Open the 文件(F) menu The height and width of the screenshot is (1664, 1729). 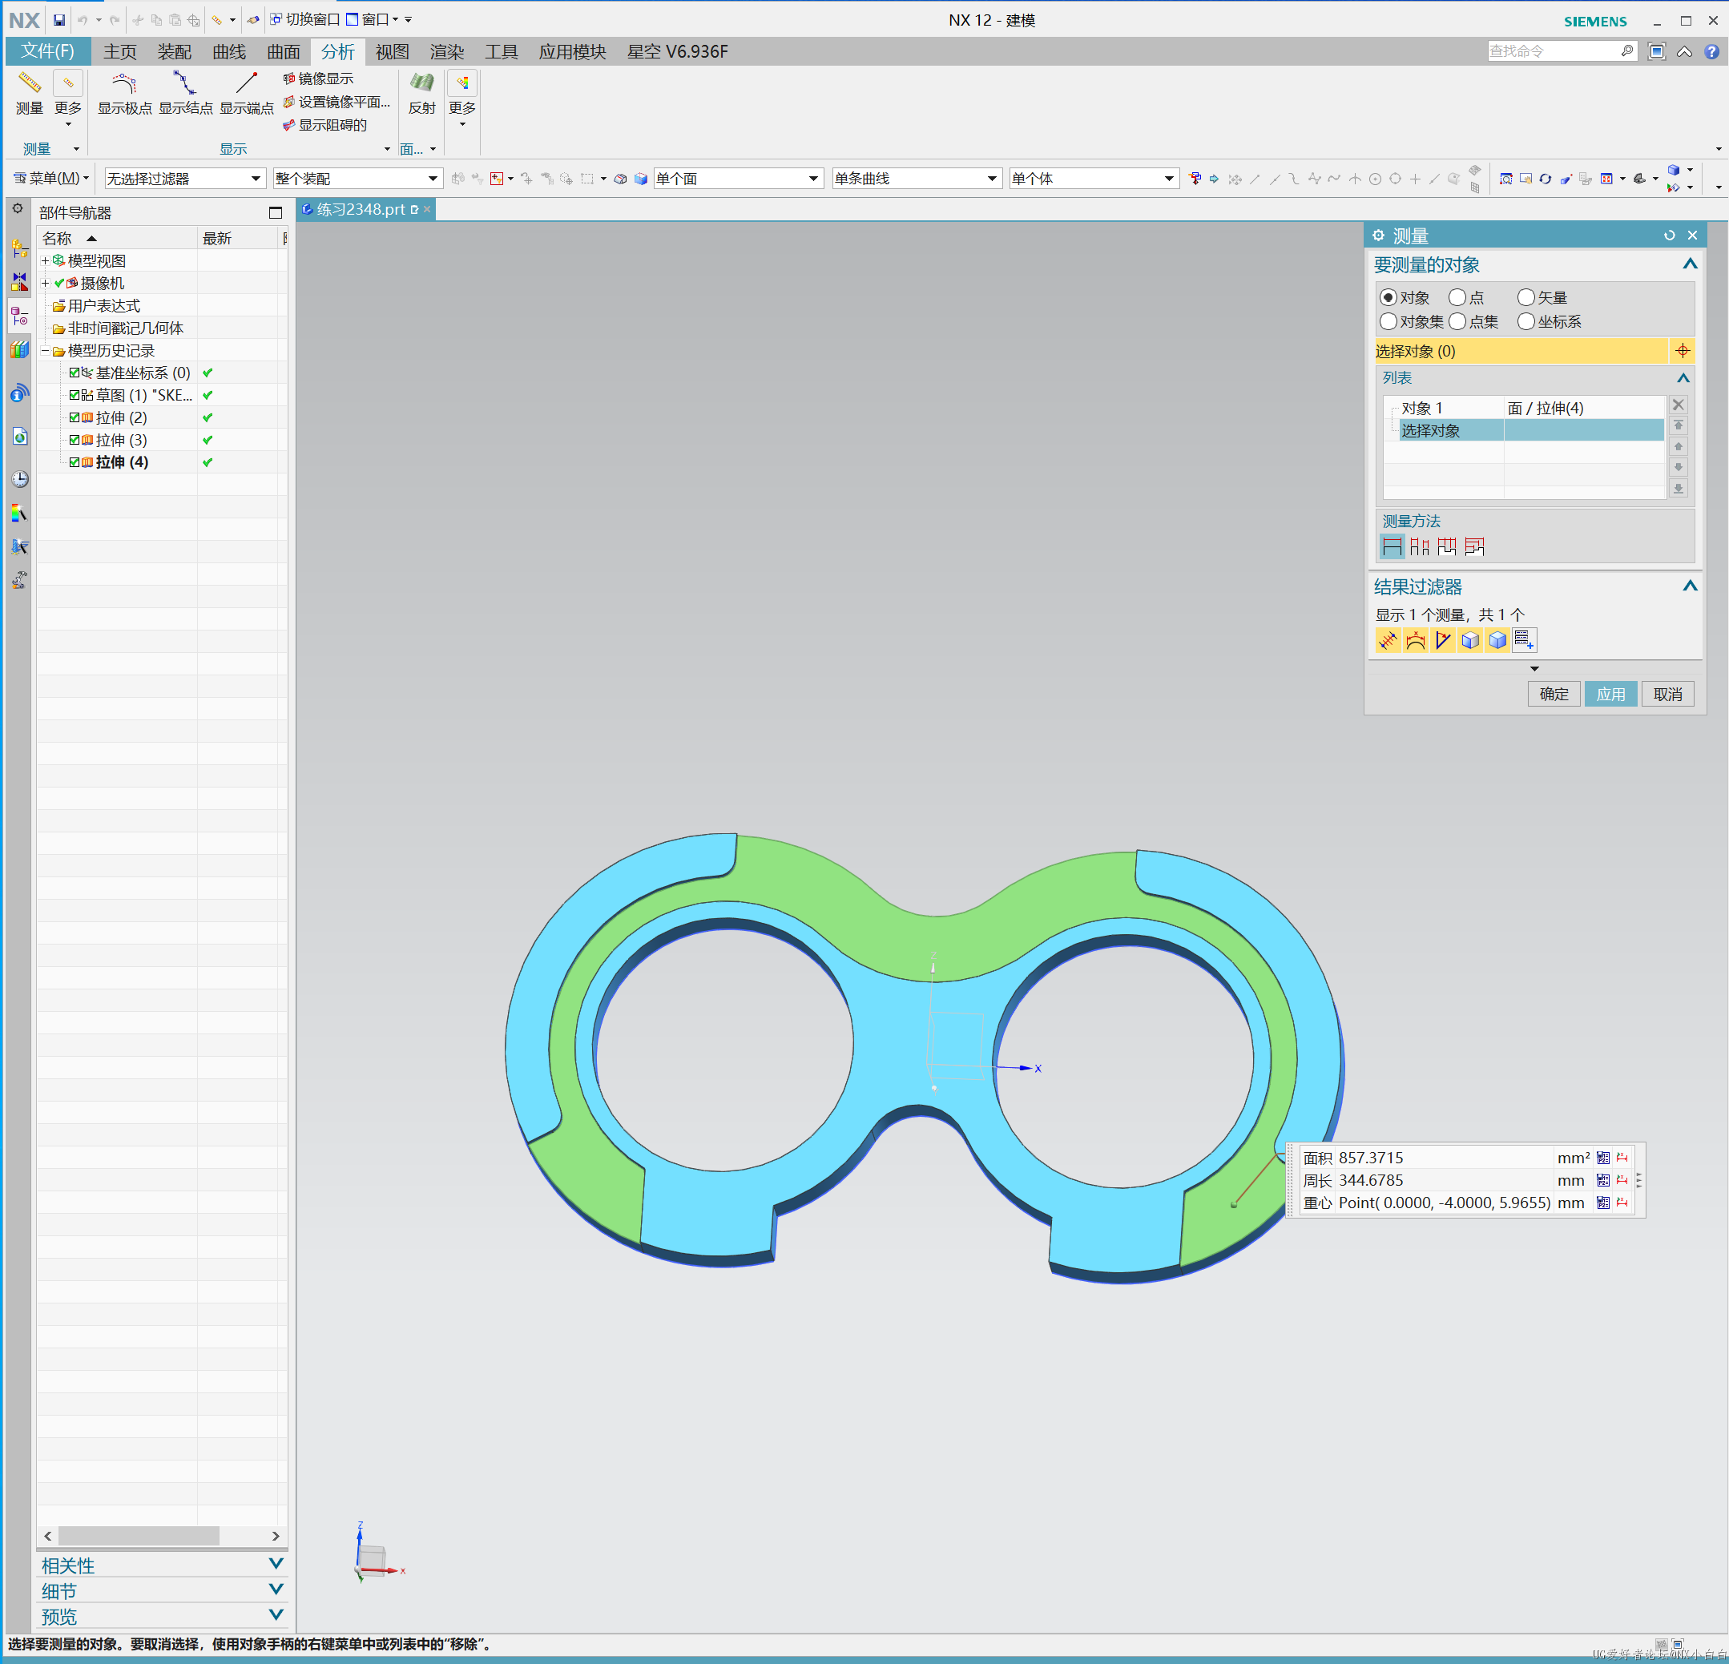coord(47,51)
